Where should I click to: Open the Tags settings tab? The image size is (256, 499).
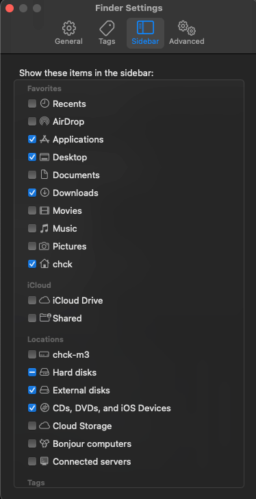point(107,33)
